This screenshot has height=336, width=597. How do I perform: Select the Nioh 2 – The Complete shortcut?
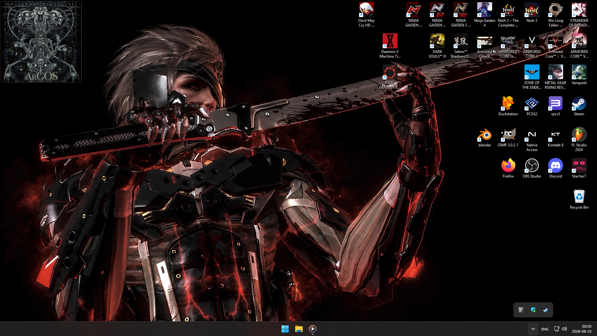coord(508,15)
